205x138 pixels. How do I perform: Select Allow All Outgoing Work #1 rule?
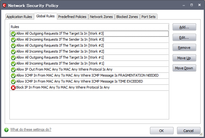pos(60,58)
